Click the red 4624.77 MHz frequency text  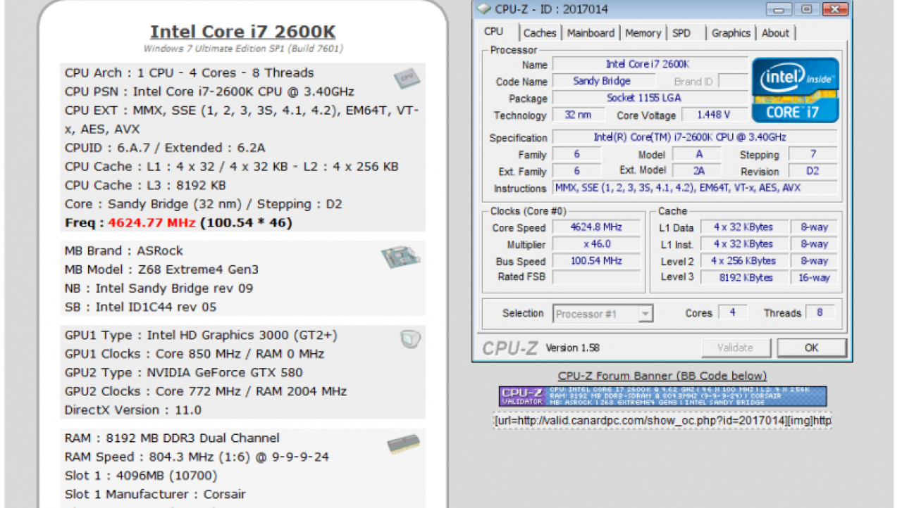coord(152,222)
